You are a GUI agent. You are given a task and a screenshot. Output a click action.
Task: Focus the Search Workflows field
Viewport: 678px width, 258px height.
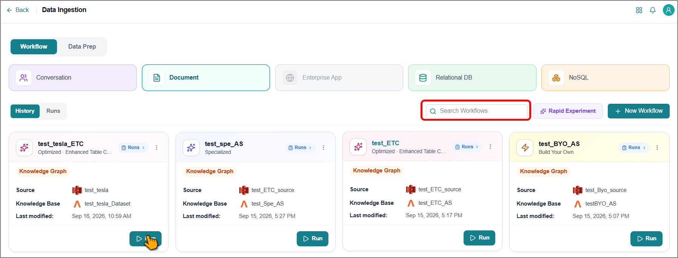coord(476,111)
